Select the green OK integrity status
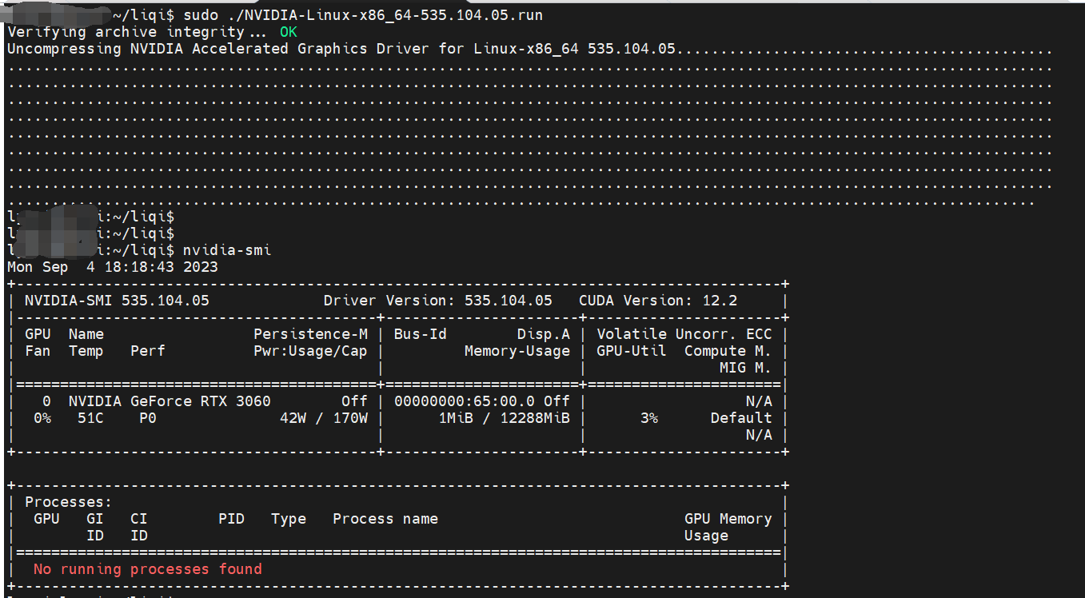The width and height of the screenshot is (1085, 598). click(288, 32)
